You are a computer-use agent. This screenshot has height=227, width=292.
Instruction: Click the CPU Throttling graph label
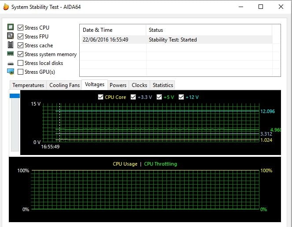(x=160, y=164)
